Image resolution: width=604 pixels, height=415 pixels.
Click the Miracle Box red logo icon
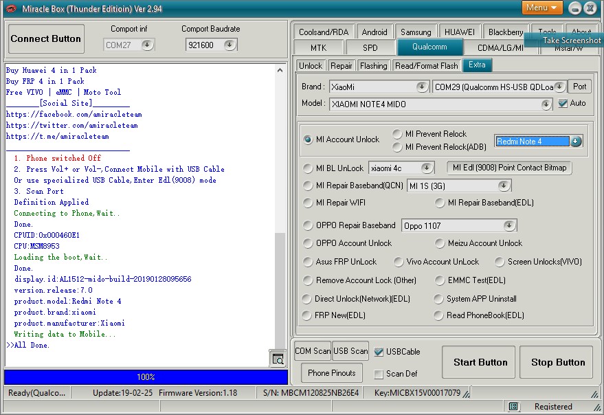[x=11, y=8]
